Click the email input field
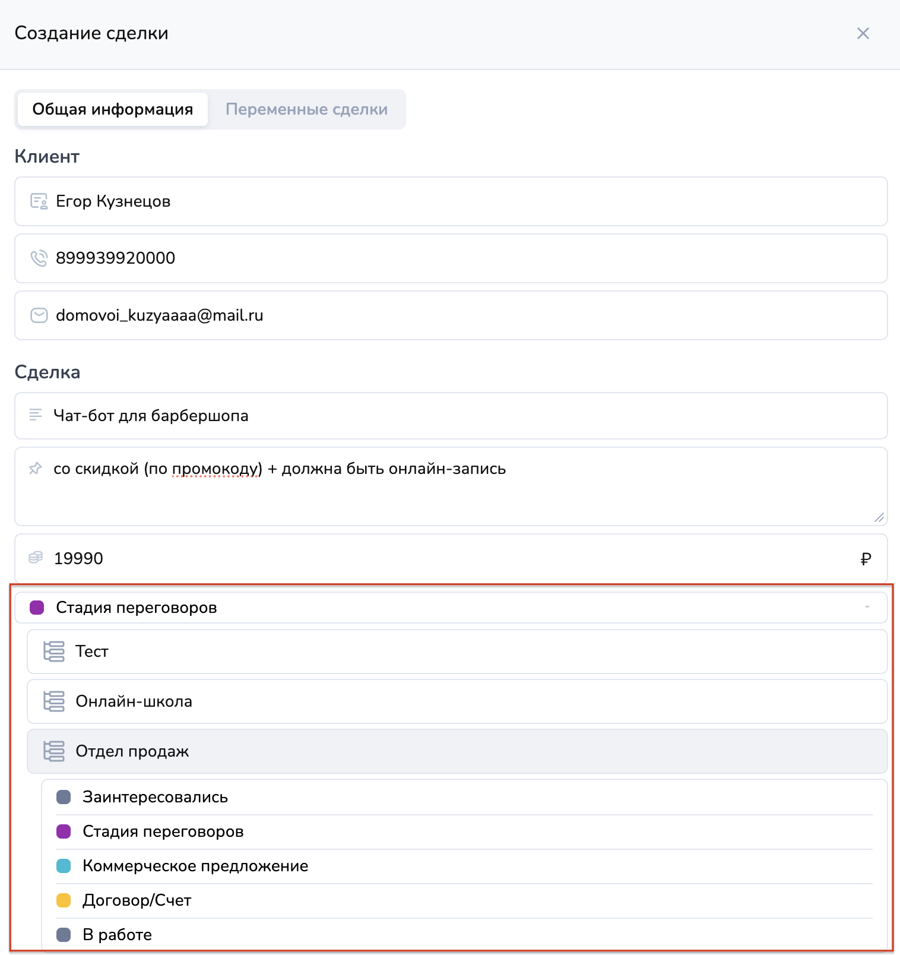This screenshot has height=955, width=900. pyautogui.click(x=451, y=315)
